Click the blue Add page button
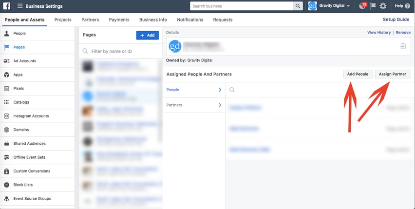 148,35
